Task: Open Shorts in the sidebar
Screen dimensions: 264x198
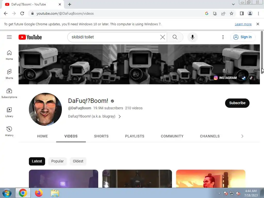Action: [9, 74]
